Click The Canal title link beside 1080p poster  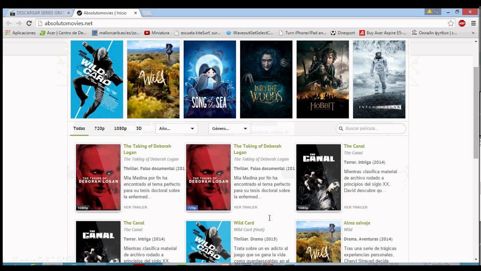coord(354,146)
